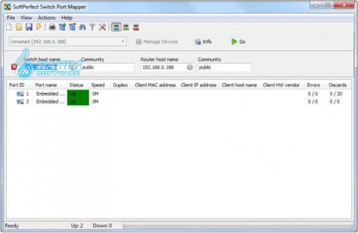
Task: Click the export list icon with green arrow
Action: tap(62, 27)
